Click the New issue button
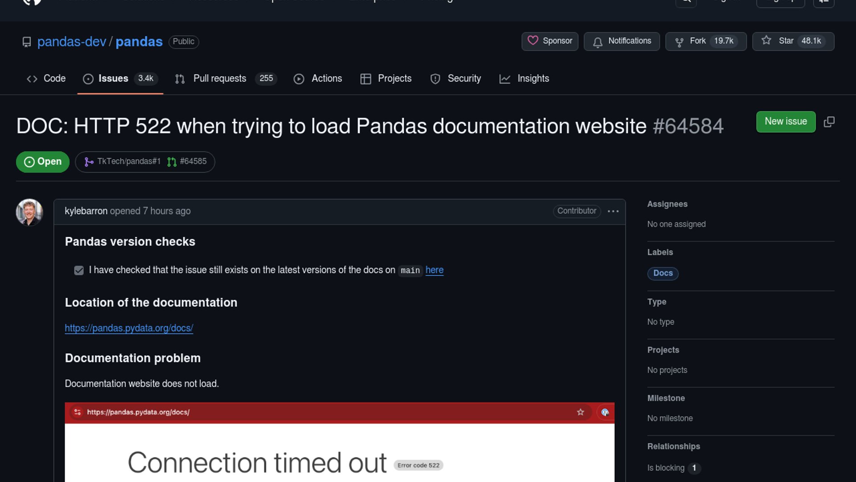856x482 pixels. tap(786, 121)
